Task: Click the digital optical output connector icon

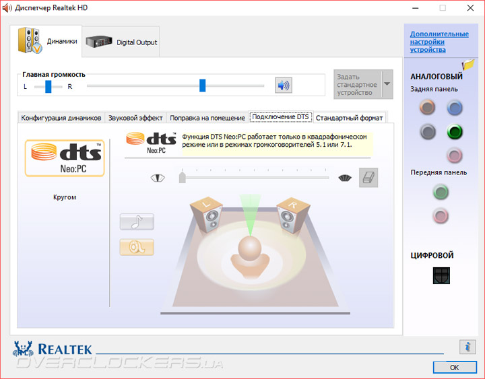Action: [x=441, y=275]
